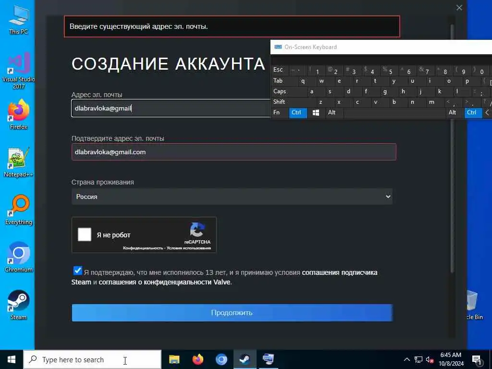492x369 pixels.
Task: Click the m key on on-screen keyboard
Action: point(432,102)
